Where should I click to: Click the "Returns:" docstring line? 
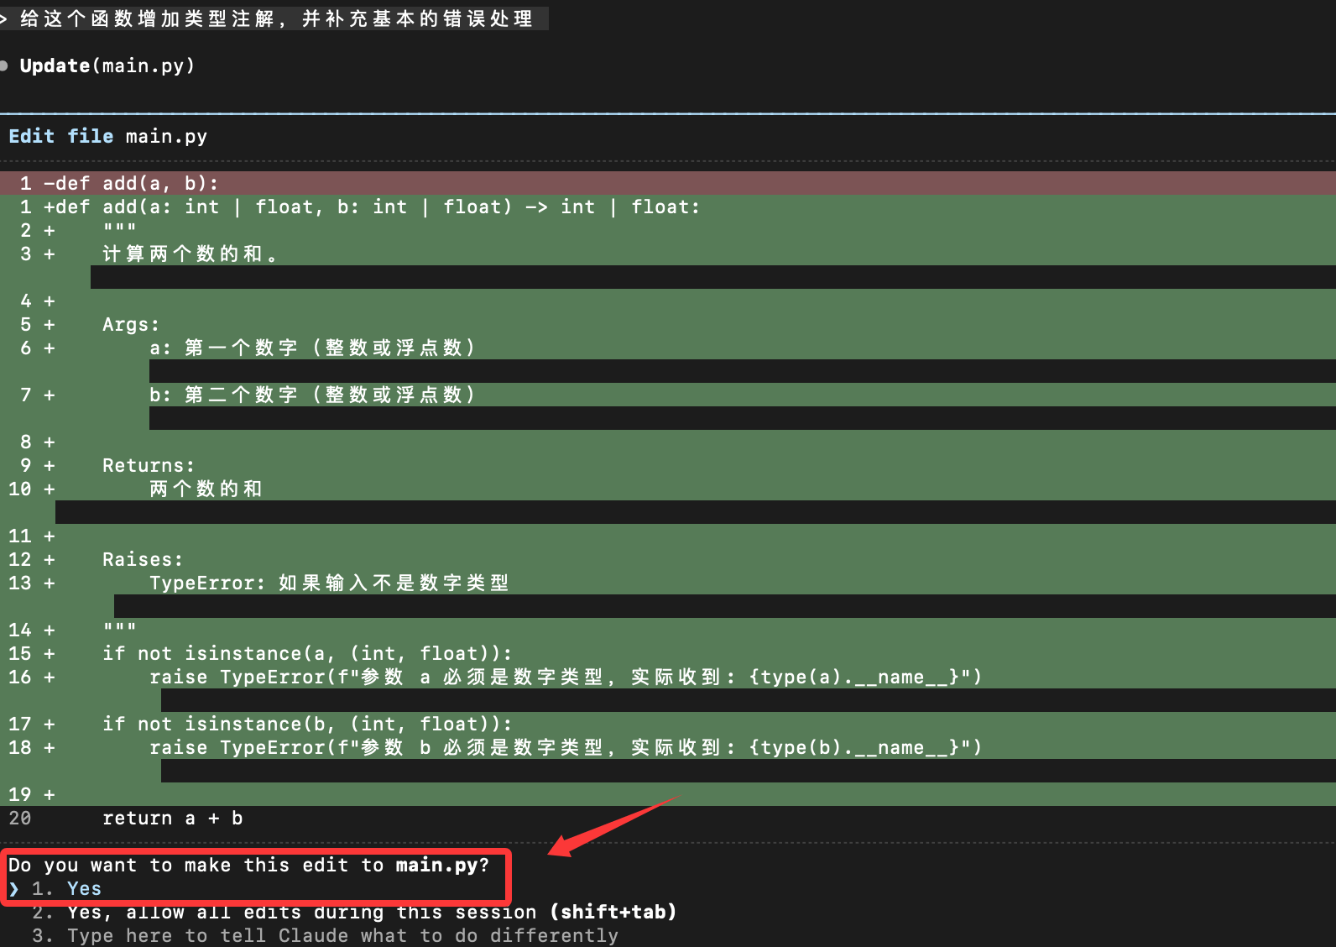click(148, 465)
